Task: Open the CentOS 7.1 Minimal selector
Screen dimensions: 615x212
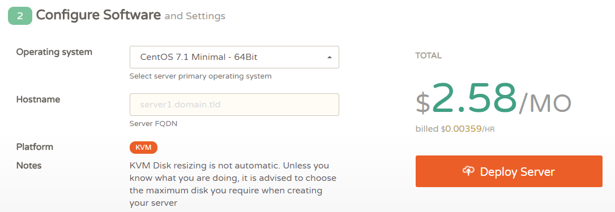Action: tap(234, 57)
